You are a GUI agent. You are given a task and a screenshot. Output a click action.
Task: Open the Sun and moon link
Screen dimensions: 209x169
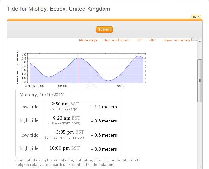pos(117,40)
